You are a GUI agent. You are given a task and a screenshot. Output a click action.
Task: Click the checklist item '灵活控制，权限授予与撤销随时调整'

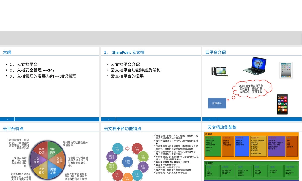tap(173, 170)
